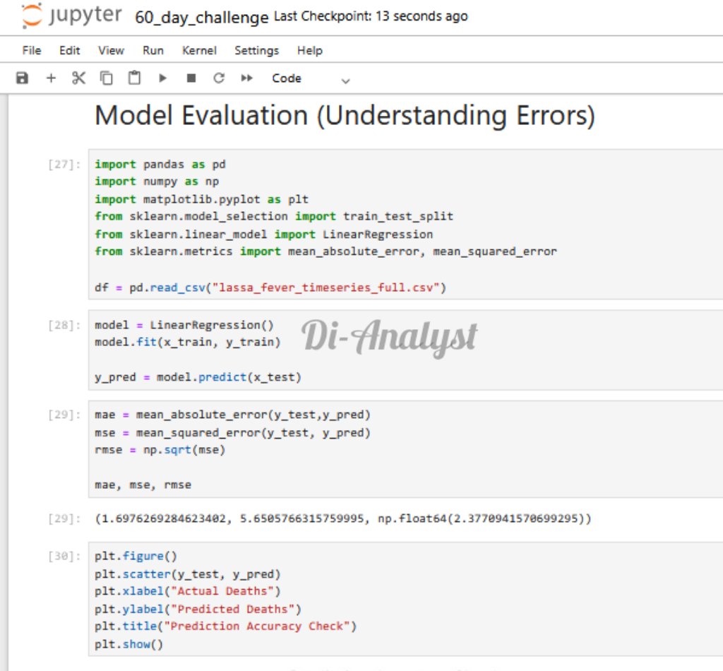
Task: Run the current cell with play icon
Action: pyautogui.click(x=163, y=78)
